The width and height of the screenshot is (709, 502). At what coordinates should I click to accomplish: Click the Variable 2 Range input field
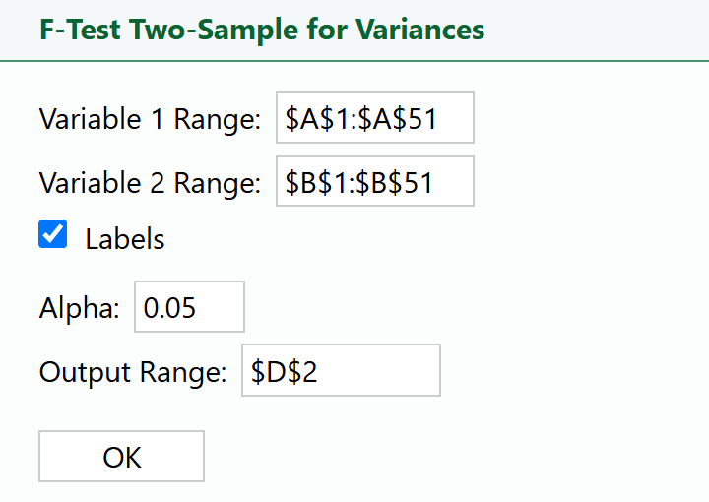(375, 181)
